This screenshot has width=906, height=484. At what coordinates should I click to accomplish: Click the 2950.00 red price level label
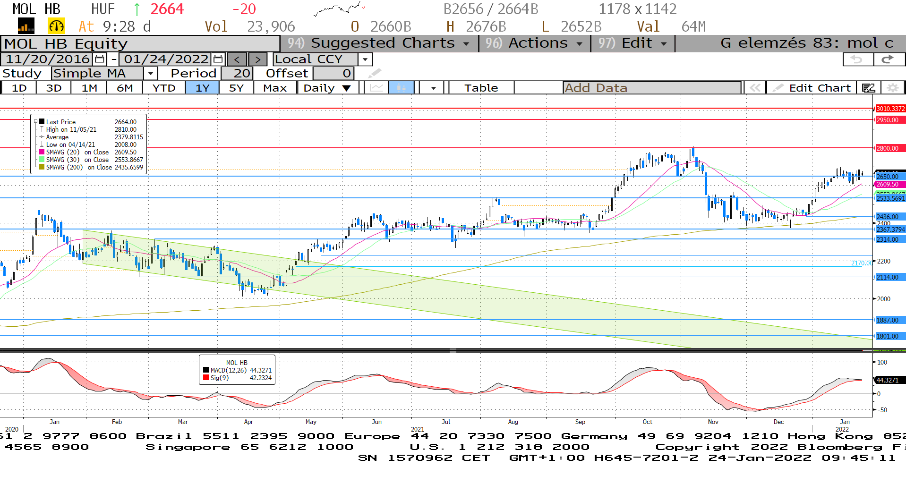click(890, 120)
